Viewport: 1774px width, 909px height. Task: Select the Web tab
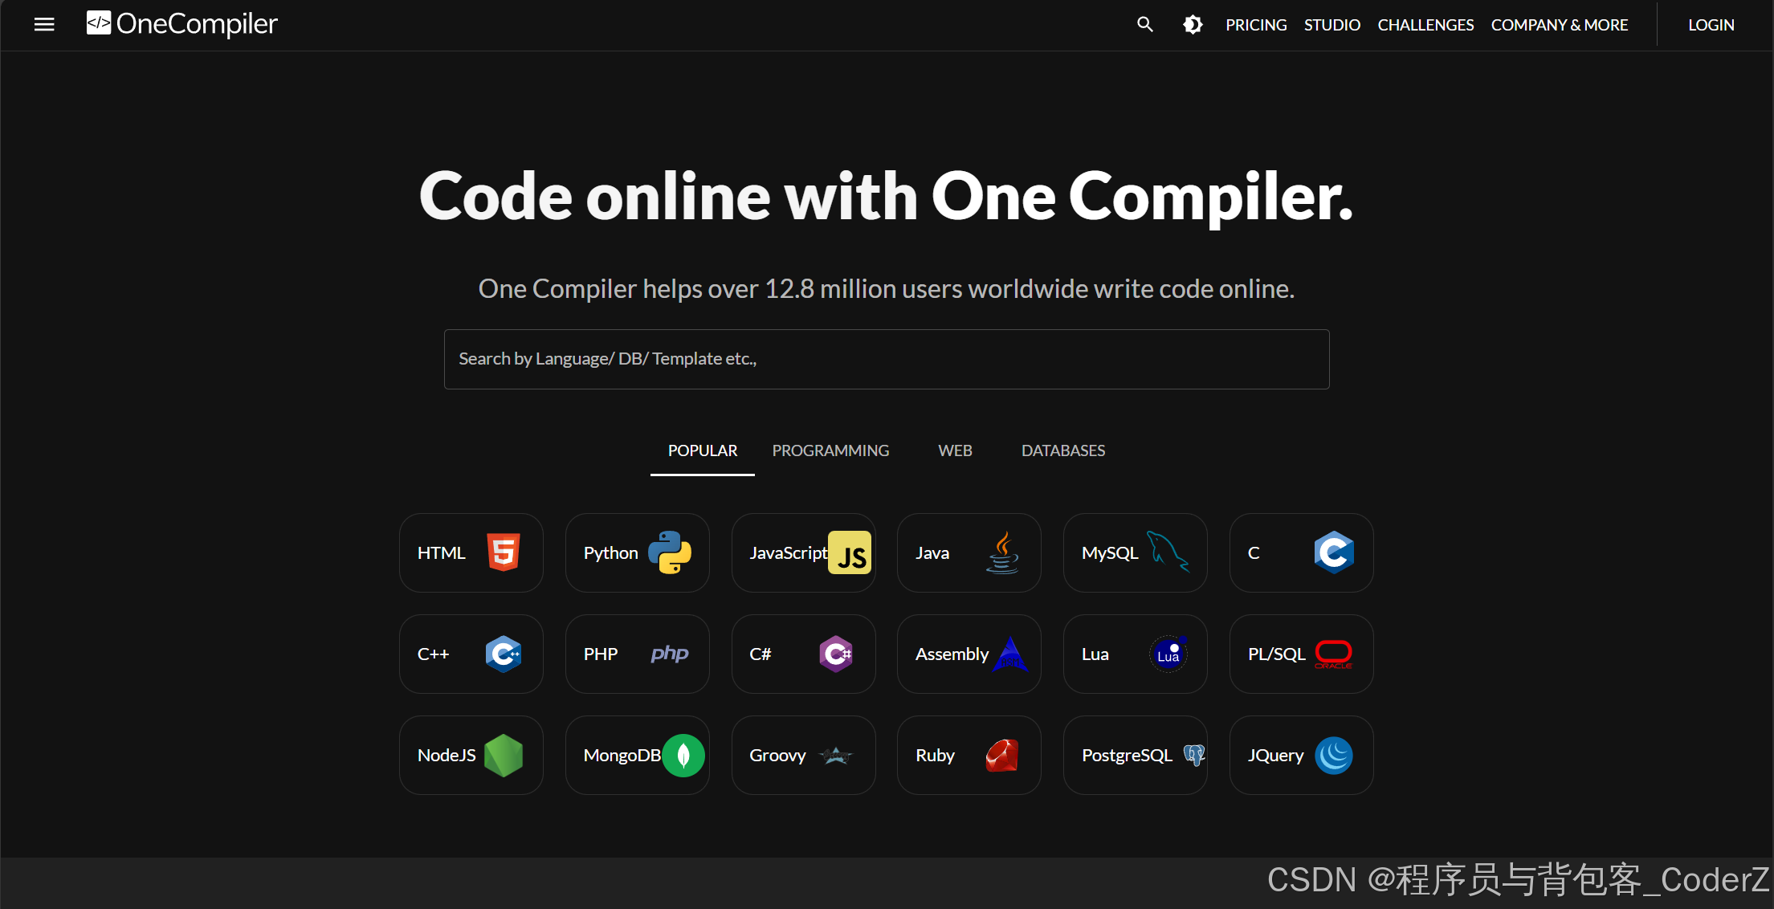tap(955, 450)
